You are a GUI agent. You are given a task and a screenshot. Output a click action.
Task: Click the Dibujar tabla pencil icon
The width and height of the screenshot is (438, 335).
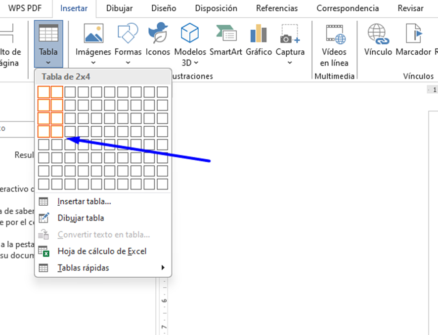(44, 218)
